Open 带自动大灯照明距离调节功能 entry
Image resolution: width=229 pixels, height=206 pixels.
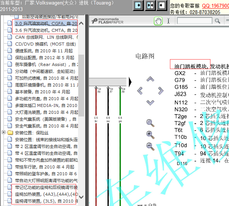47,181
